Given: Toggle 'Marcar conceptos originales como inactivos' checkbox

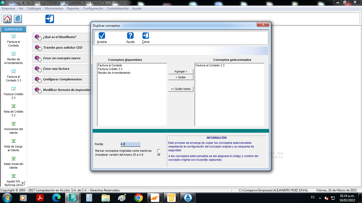Looking at the screenshot, I should point(159,151).
